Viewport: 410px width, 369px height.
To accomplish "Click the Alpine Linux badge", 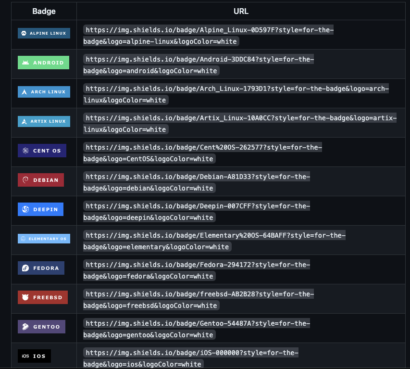I will click(44, 33).
